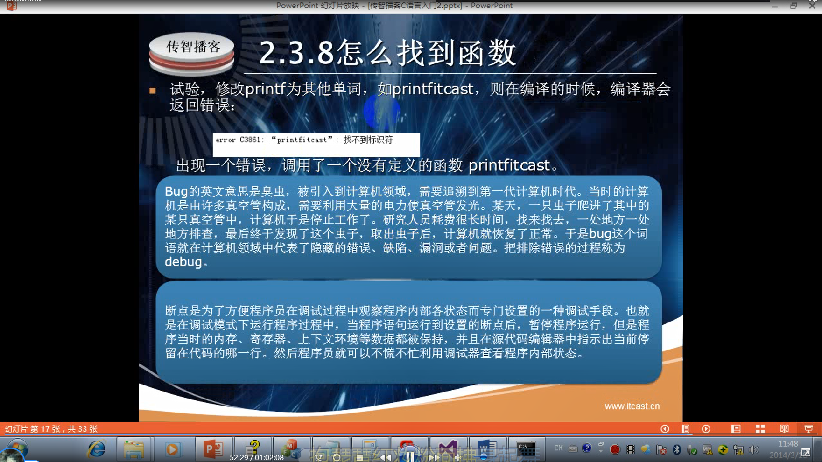Click the breakpoint explanation text box

[408, 332]
